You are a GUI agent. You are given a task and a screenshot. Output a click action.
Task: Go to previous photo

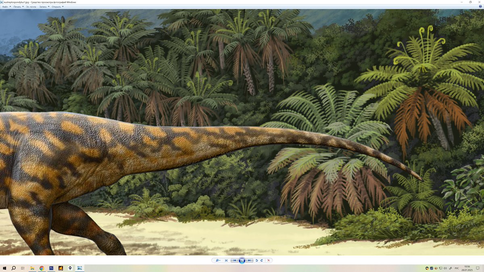coord(234,260)
